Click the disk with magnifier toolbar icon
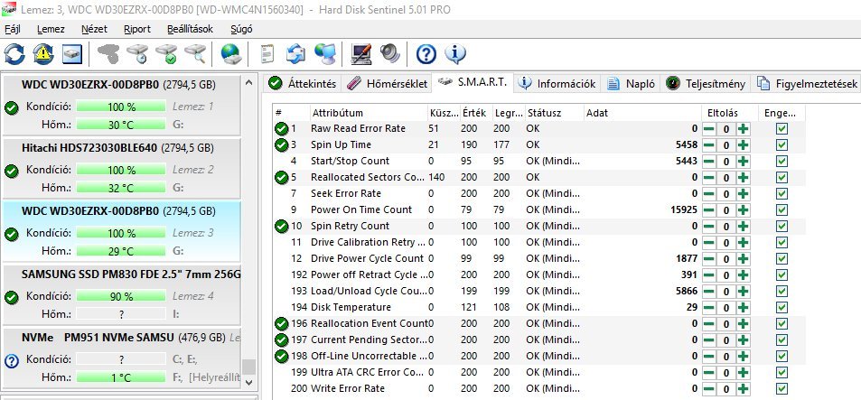This screenshot has width=861, height=400. click(x=195, y=54)
